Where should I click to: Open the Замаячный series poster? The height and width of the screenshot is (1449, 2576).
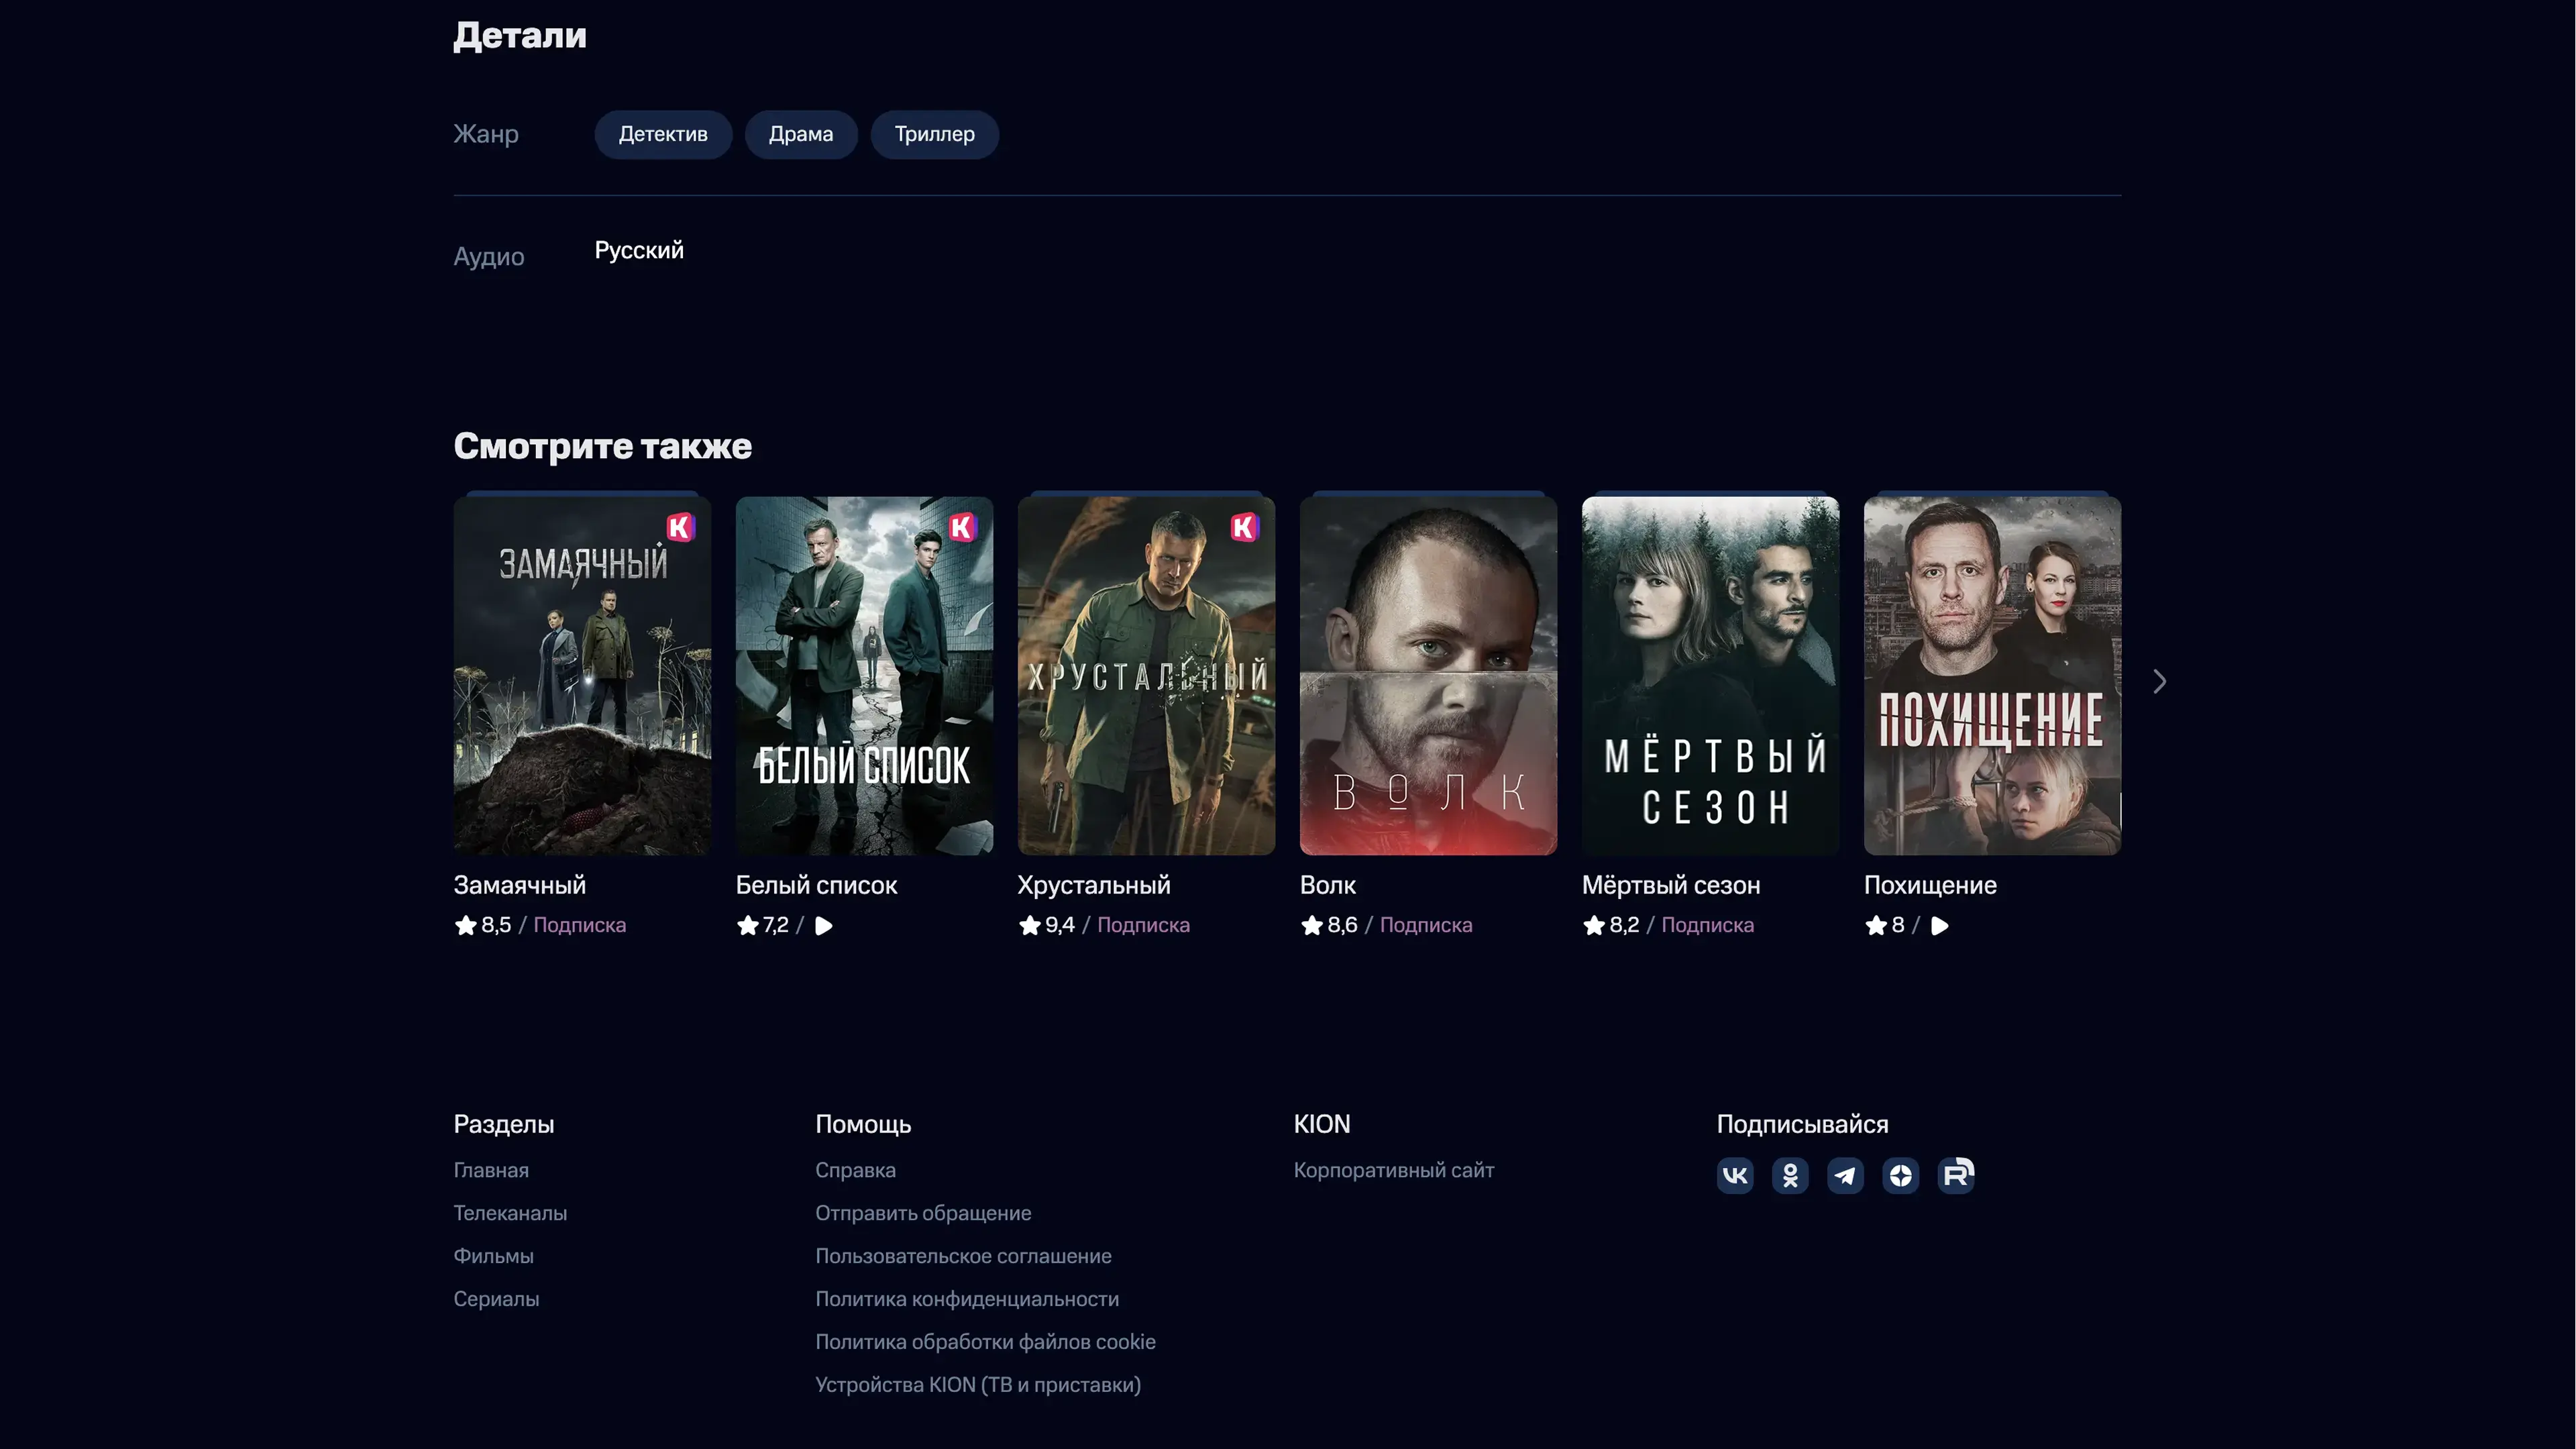[582, 676]
